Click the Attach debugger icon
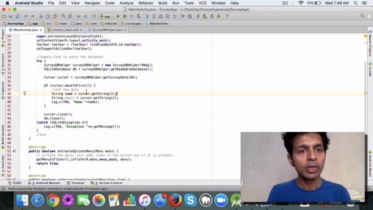 [139, 16]
